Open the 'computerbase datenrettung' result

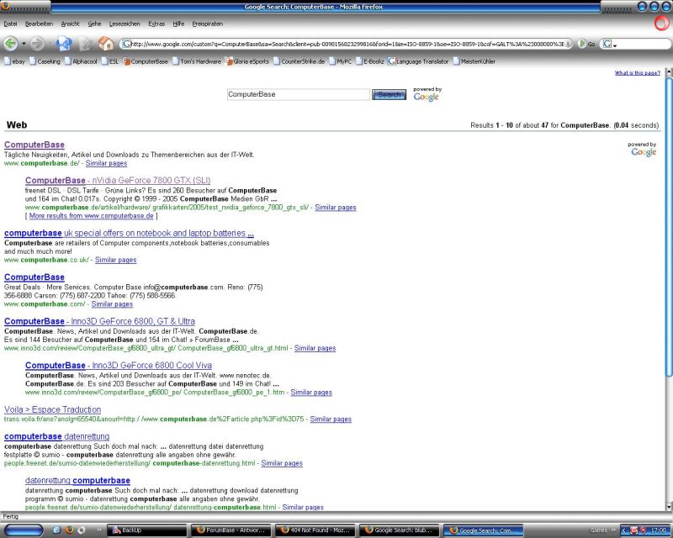coord(56,436)
